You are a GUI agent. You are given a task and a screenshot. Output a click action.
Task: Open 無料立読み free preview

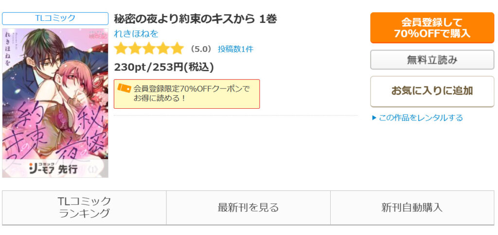(432, 60)
